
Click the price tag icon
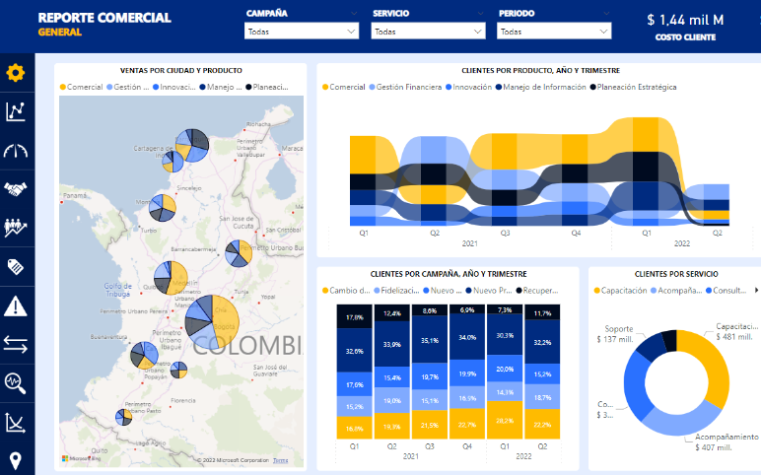click(16, 266)
